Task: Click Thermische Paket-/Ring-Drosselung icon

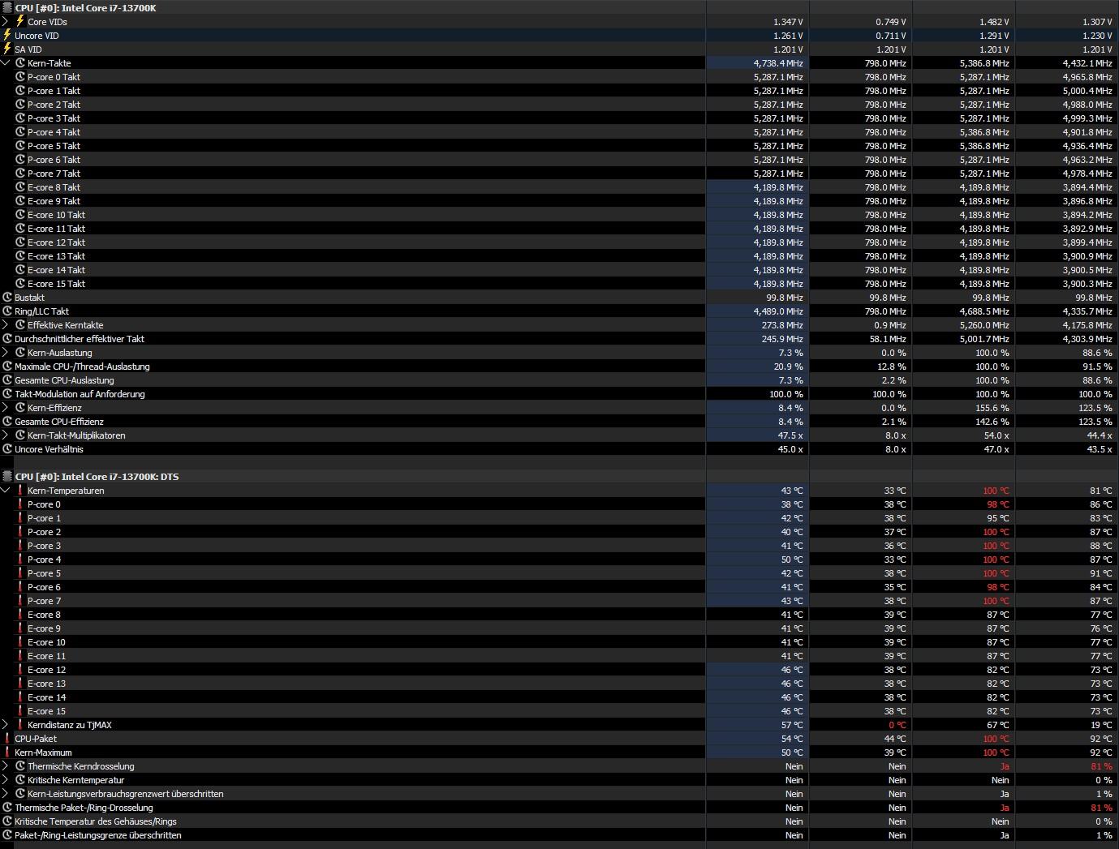Action: click(x=7, y=808)
